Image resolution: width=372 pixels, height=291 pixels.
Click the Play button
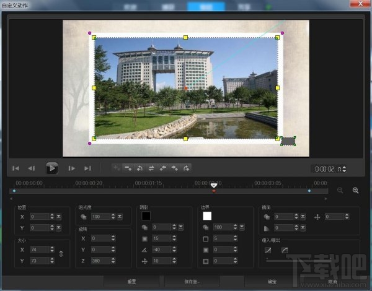52,168
